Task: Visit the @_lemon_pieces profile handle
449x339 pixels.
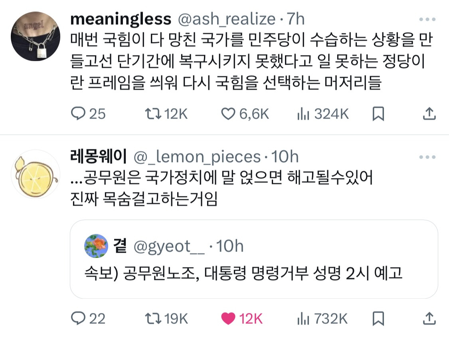Action: [197, 157]
